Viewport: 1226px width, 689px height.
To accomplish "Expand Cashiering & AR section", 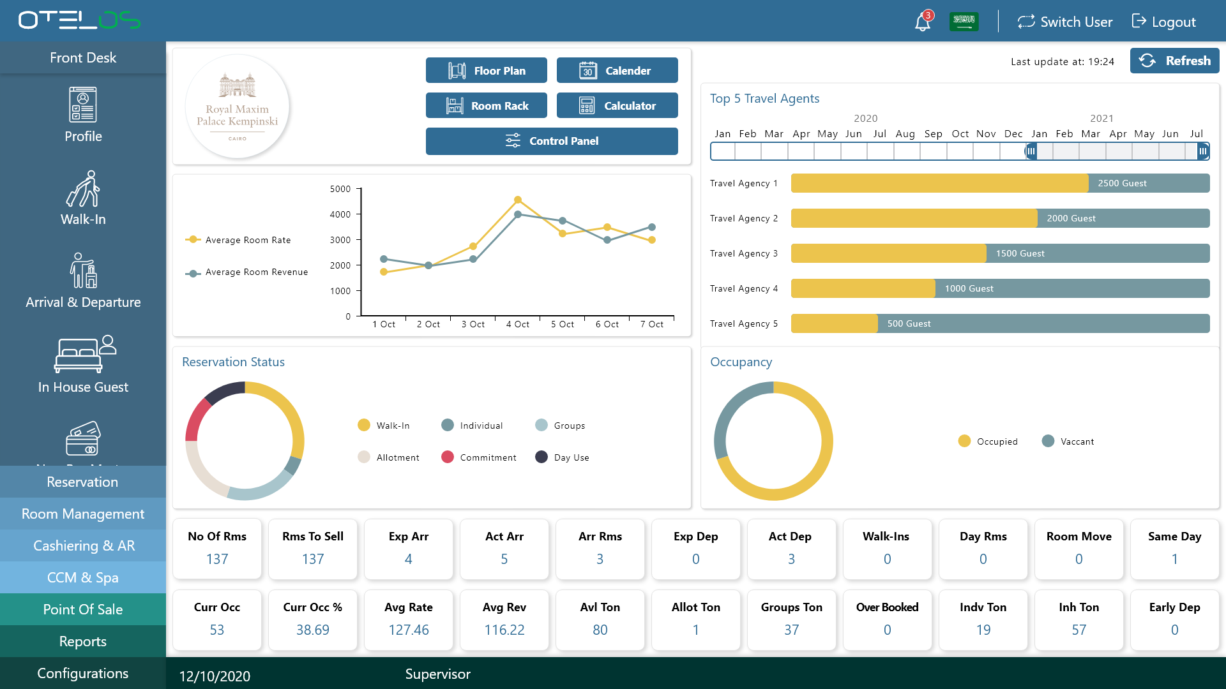I will tap(83, 546).
